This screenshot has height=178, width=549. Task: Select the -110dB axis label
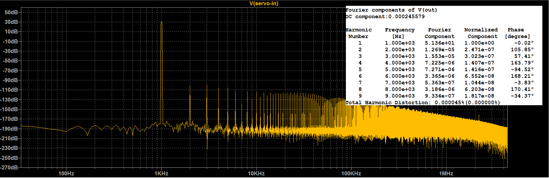pyautogui.click(x=9, y=90)
